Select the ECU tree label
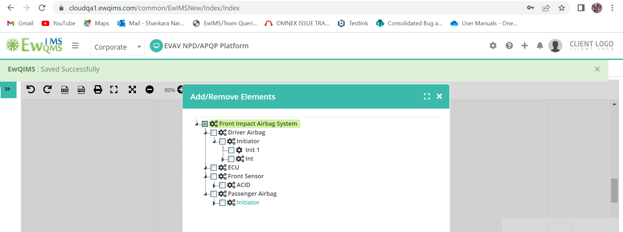The image size is (623, 232). [233, 168]
